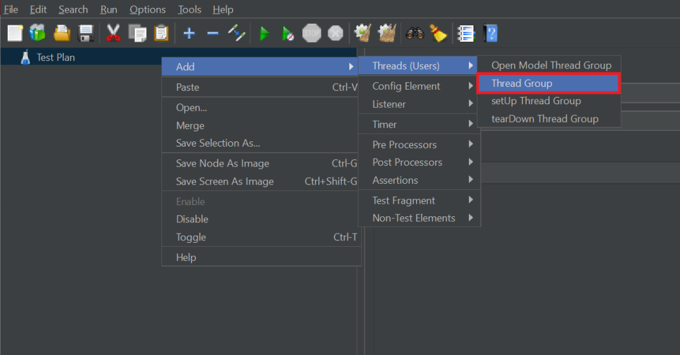Expand the Pre Processors submenu
This screenshot has width=680, height=355.
[x=419, y=145]
